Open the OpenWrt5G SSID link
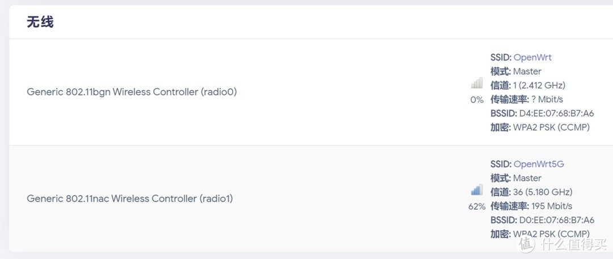613x259 pixels. coord(539,164)
